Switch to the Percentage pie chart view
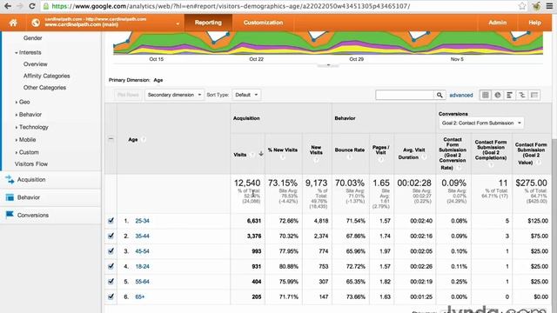Screen dimensions: 557x313 pos(498,95)
